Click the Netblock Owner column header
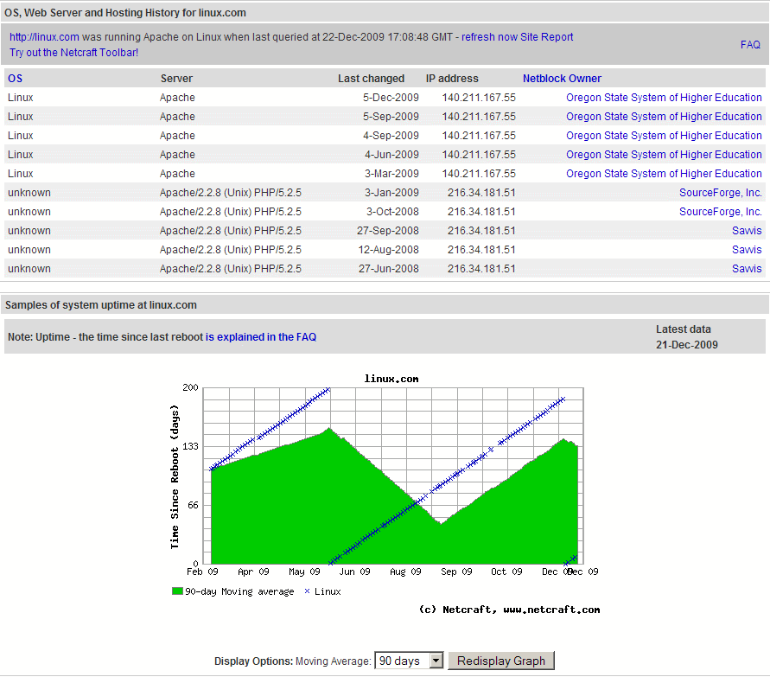This screenshot has height=677, width=770. (x=562, y=79)
